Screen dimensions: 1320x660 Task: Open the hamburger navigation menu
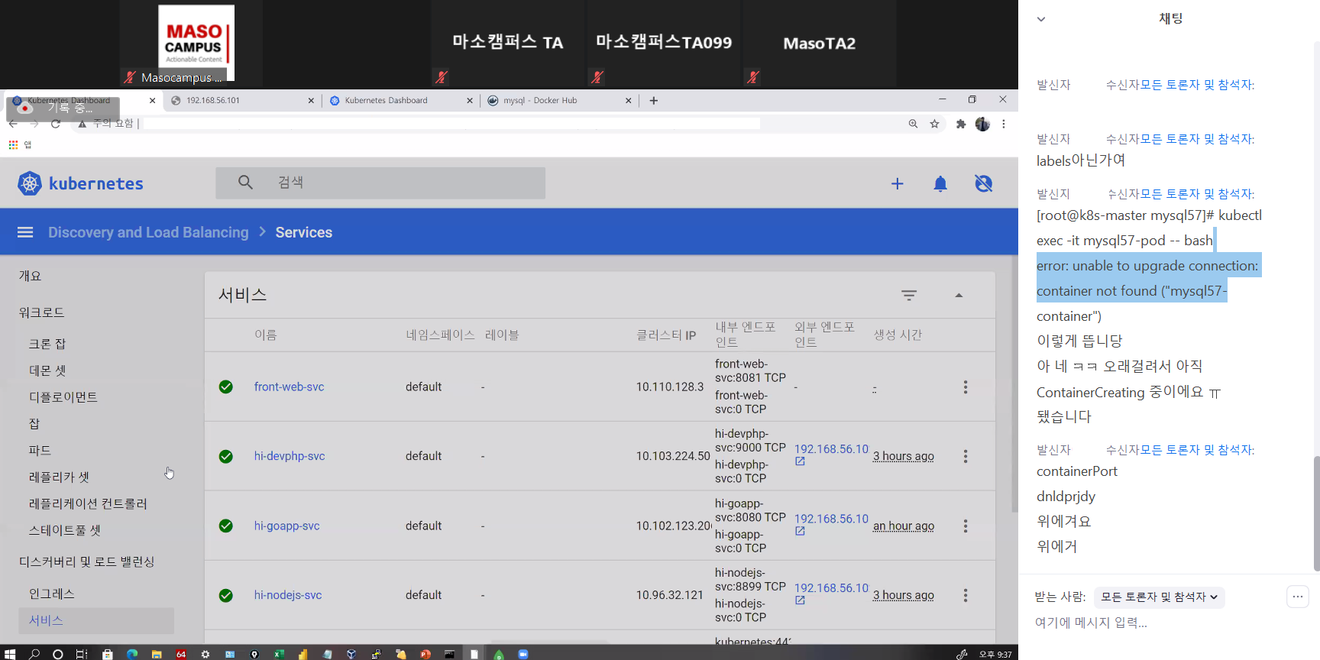25,232
